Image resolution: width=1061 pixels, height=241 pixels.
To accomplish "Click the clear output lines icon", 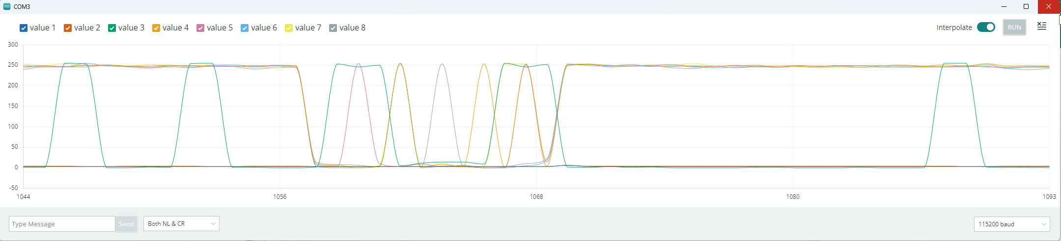I will point(1041,26).
